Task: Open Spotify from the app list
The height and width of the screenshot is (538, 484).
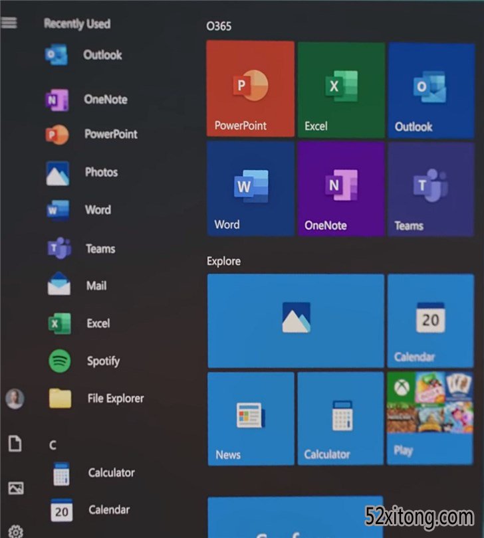Action: click(84, 361)
